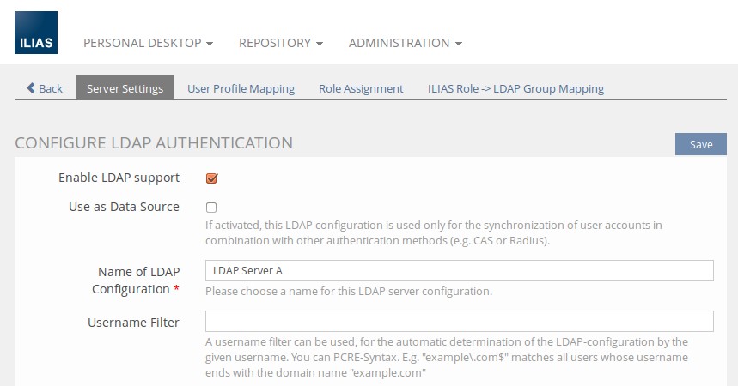Open ILIAS Role -> LDAP Group Mapping tab
This screenshot has width=738, height=386.
point(515,88)
